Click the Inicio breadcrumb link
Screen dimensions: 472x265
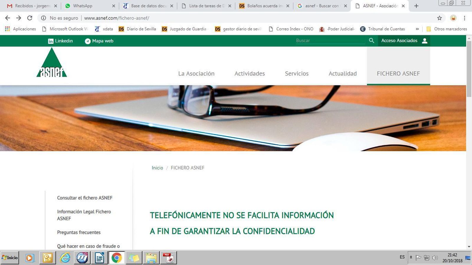(x=157, y=168)
